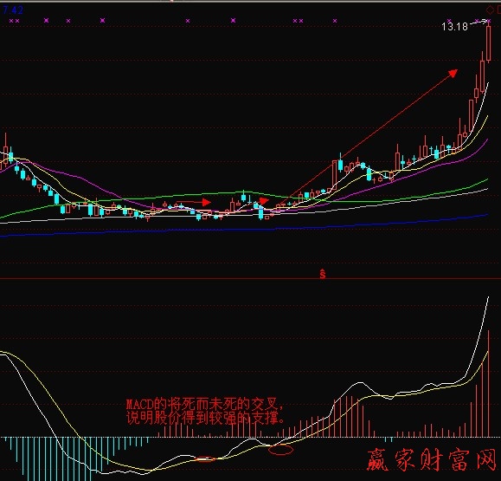This screenshot has width=501, height=481.
Task: Select the dark blue long-term moving average line
Action: [x=244, y=229]
